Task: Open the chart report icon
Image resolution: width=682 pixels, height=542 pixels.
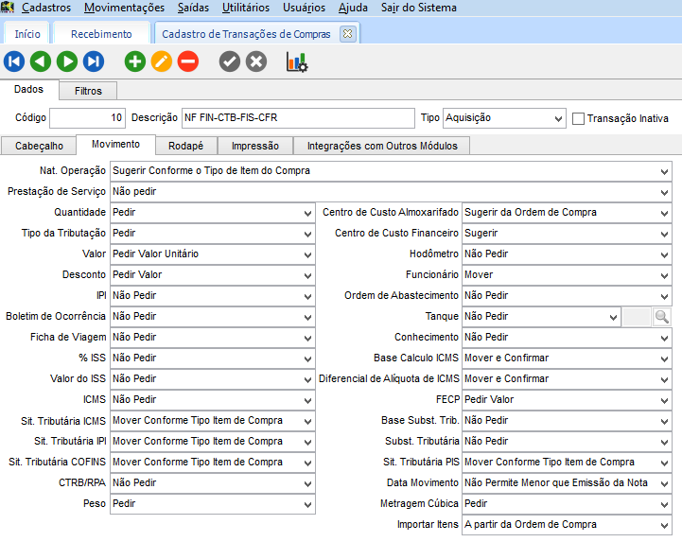Action: 297,61
